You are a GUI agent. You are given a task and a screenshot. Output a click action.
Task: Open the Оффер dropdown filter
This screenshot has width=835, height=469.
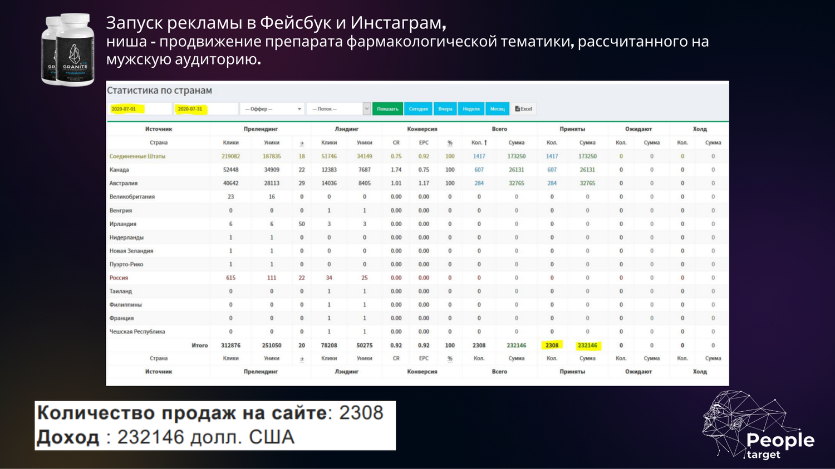(273, 109)
